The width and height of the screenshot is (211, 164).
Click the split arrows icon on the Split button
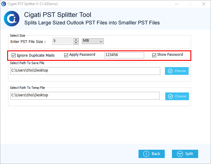(180, 154)
